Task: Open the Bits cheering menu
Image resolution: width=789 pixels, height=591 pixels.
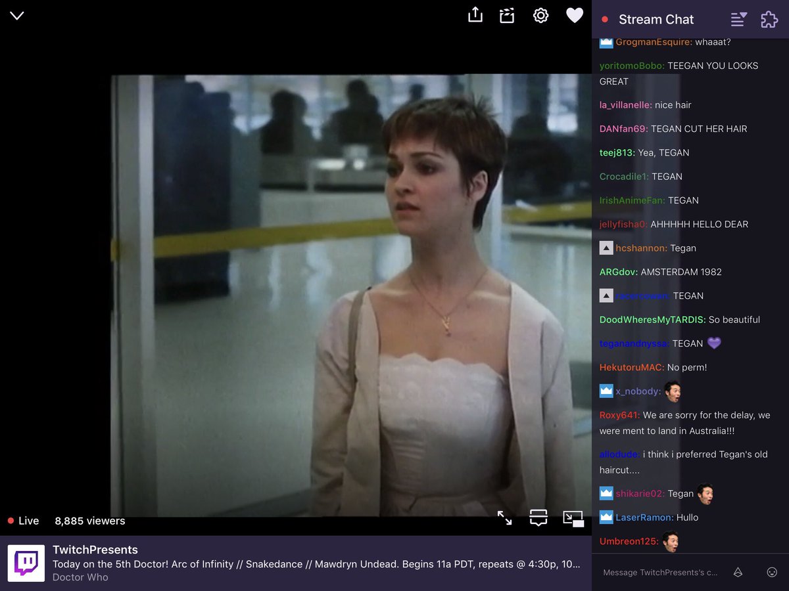Action: click(737, 572)
